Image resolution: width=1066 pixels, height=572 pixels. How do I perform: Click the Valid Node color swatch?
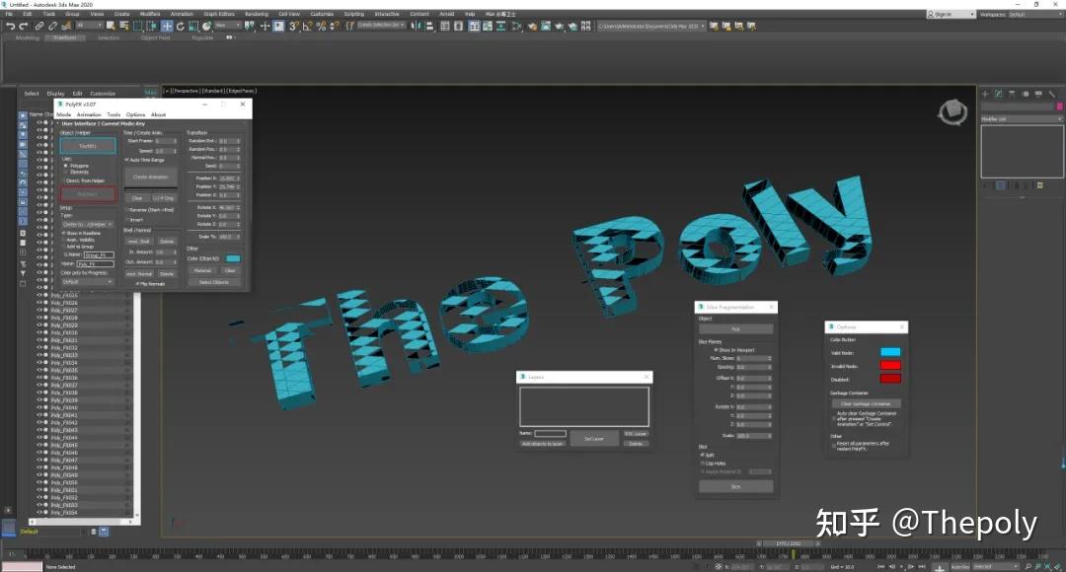[890, 351]
